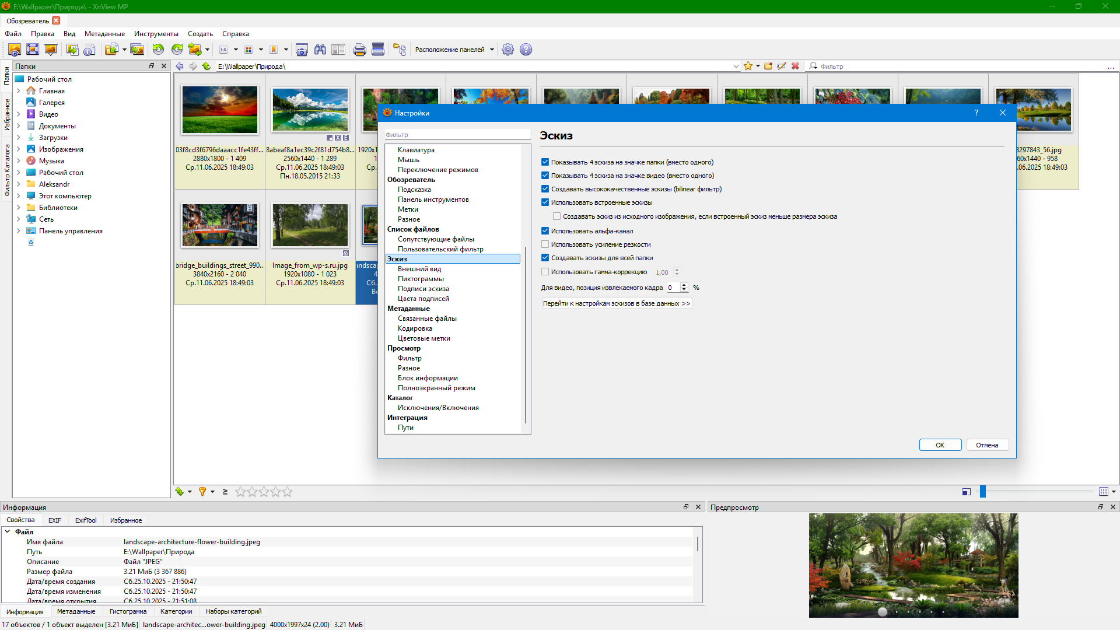Click the rotate left toolbar icon
This screenshot has width=1120, height=630.
[158, 50]
